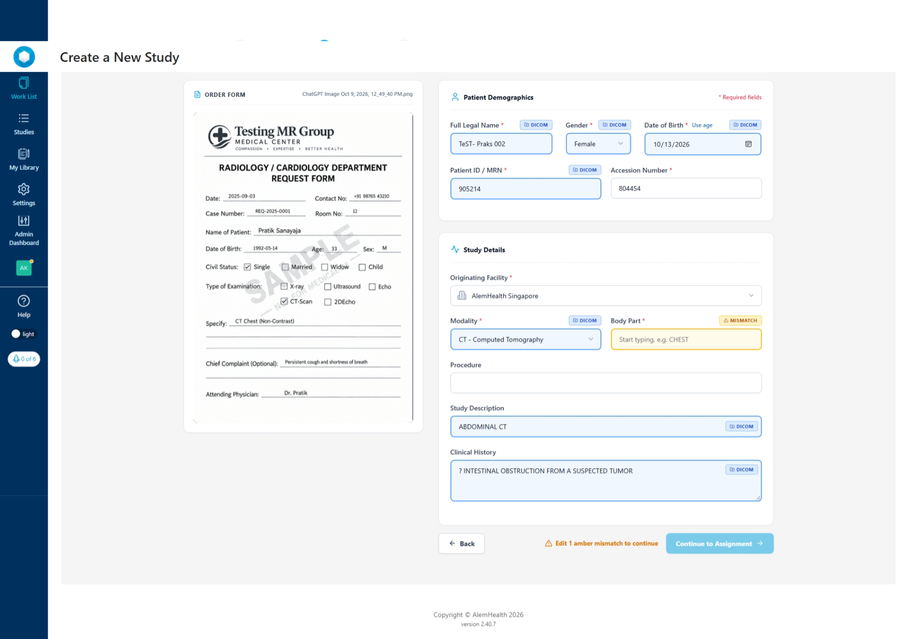Go to Studies list icon
The height and width of the screenshot is (639, 909).
24,119
